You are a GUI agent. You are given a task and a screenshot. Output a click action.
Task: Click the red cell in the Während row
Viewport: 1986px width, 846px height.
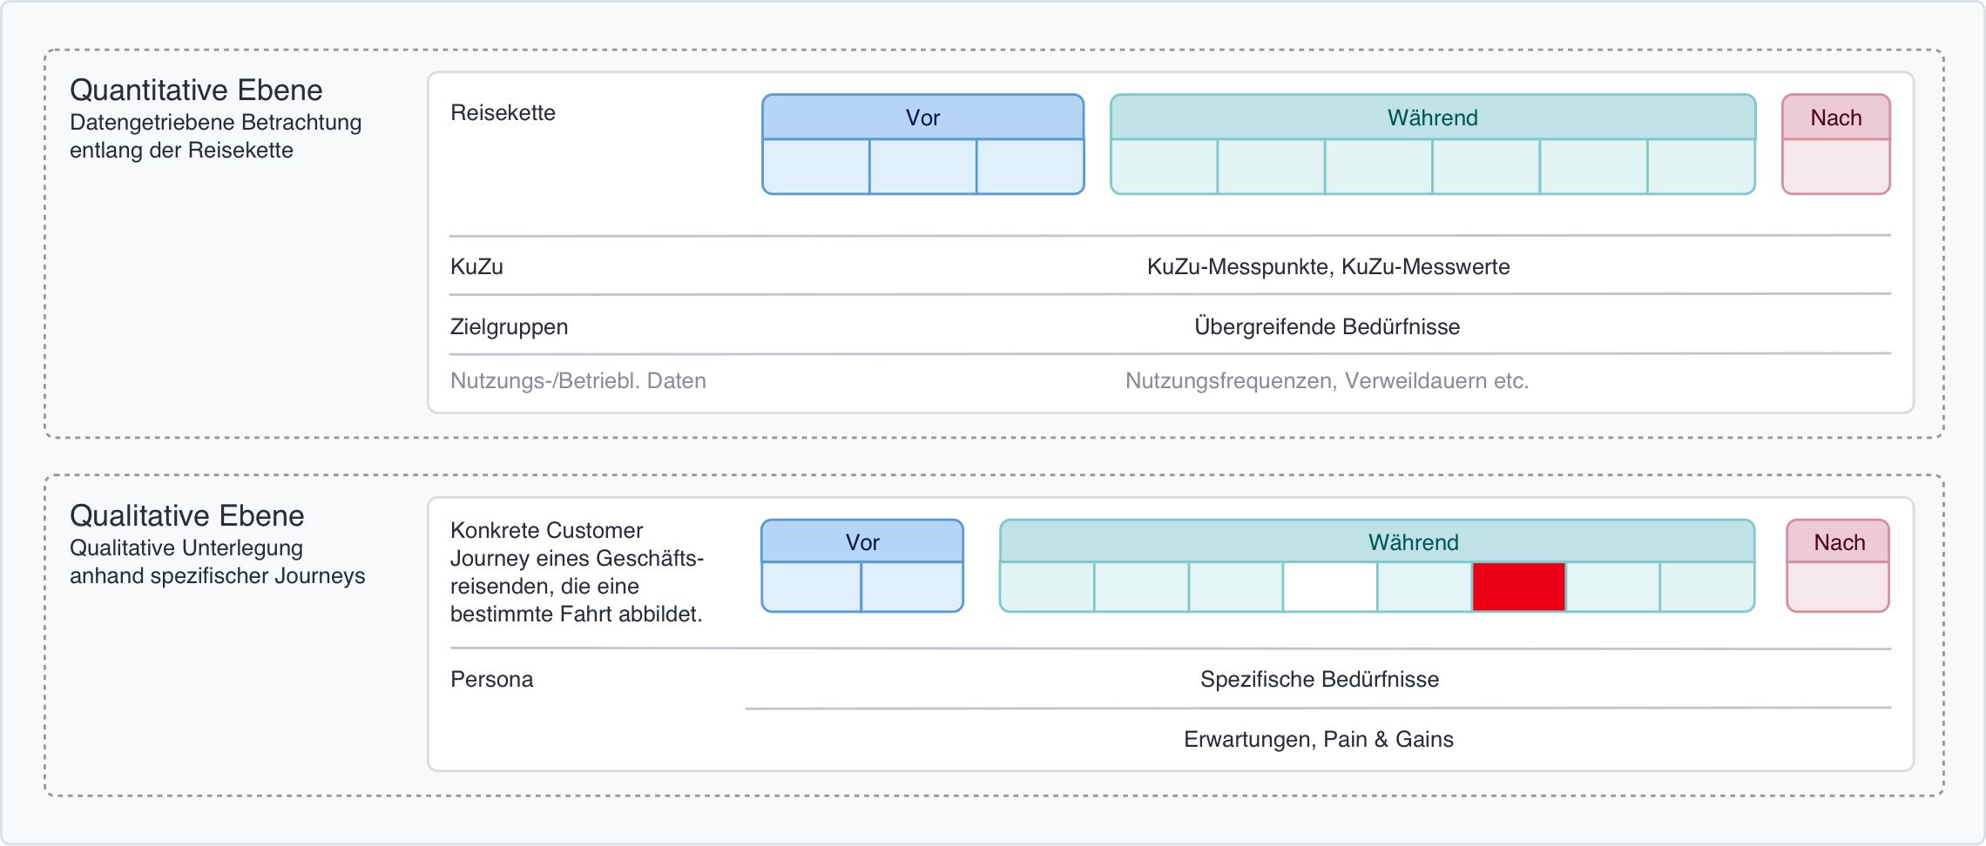1518,587
